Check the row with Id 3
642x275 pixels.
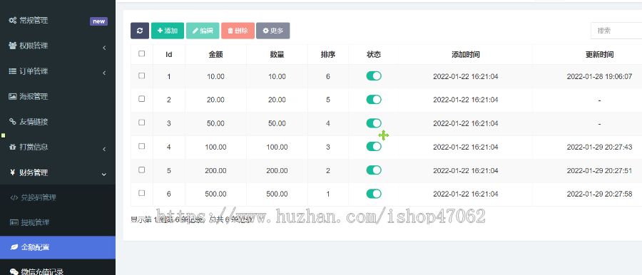coord(142,123)
